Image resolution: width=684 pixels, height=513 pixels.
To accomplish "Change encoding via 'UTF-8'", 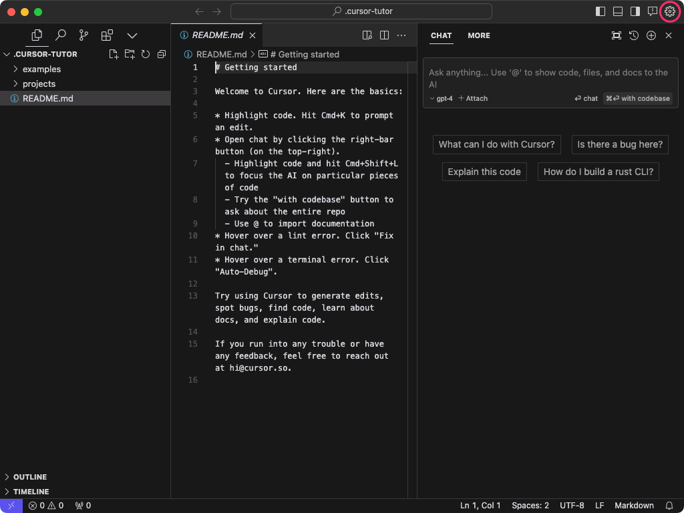I will [x=572, y=506].
